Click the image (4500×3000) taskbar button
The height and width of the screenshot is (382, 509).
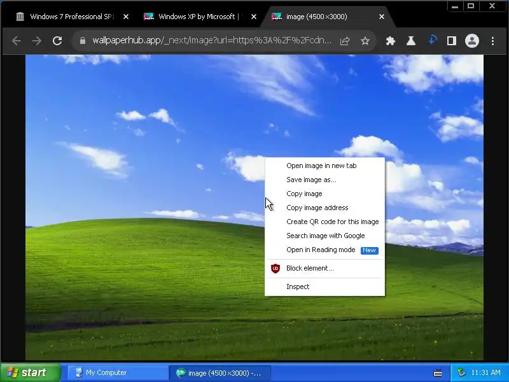(x=220, y=372)
